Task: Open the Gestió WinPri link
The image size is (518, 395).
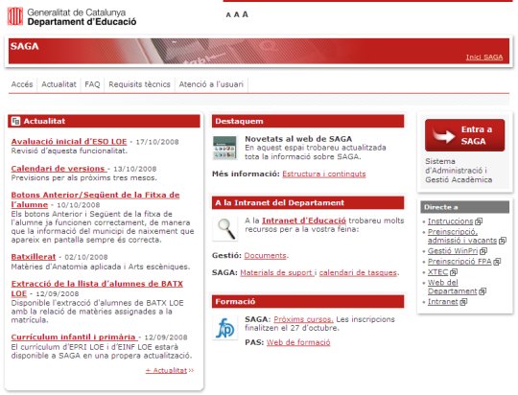Action: coord(453,251)
